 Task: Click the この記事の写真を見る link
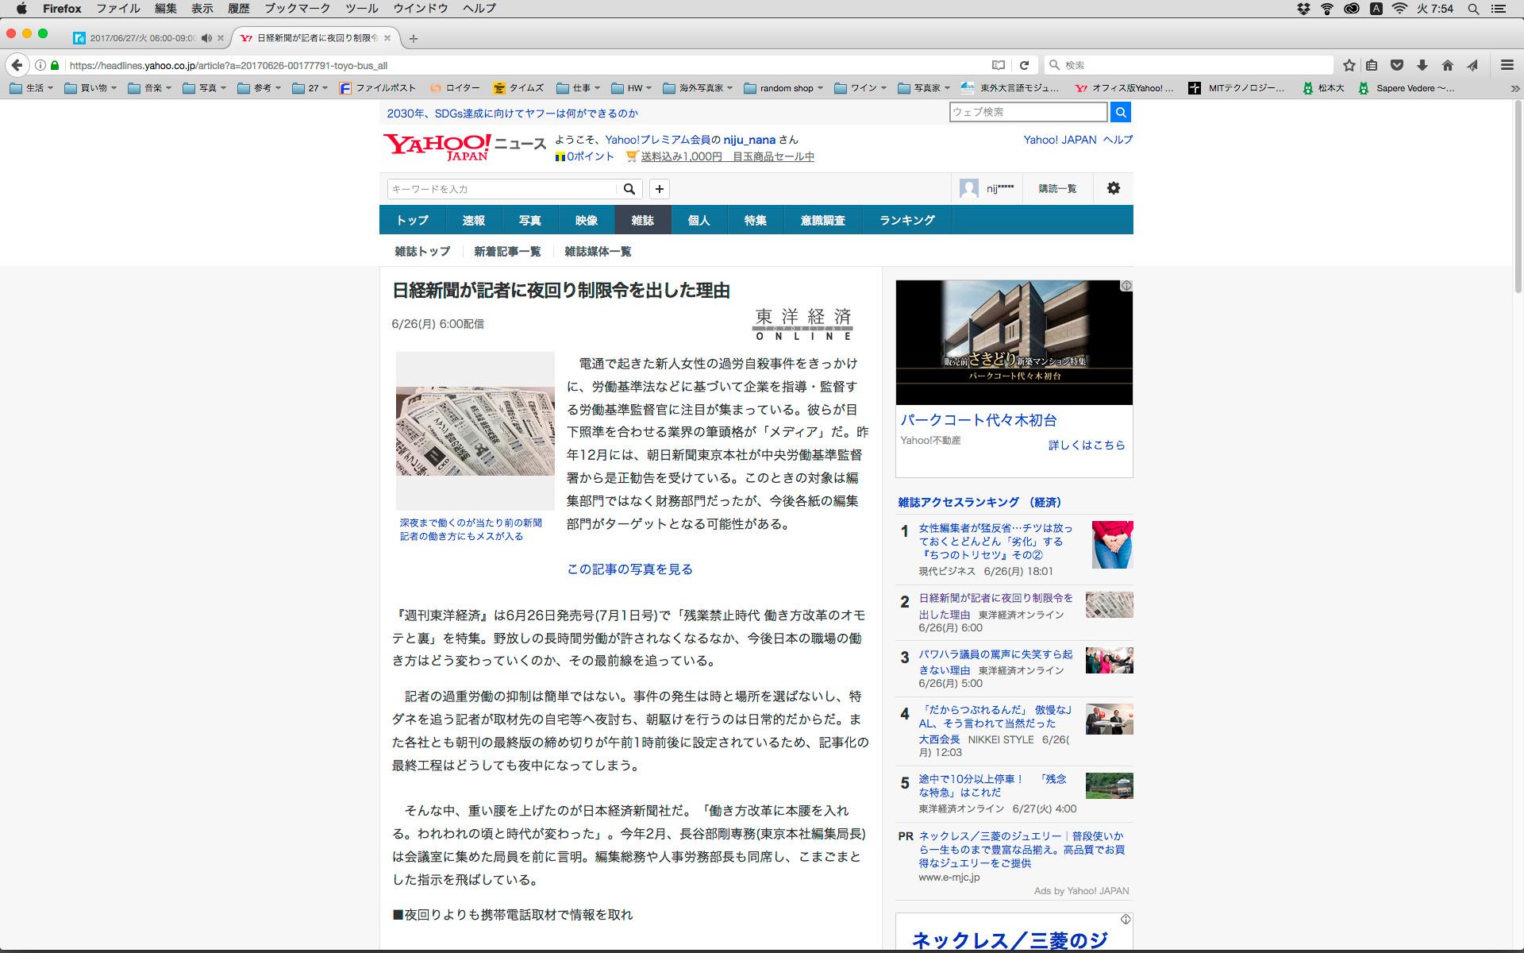click(629, 569)
